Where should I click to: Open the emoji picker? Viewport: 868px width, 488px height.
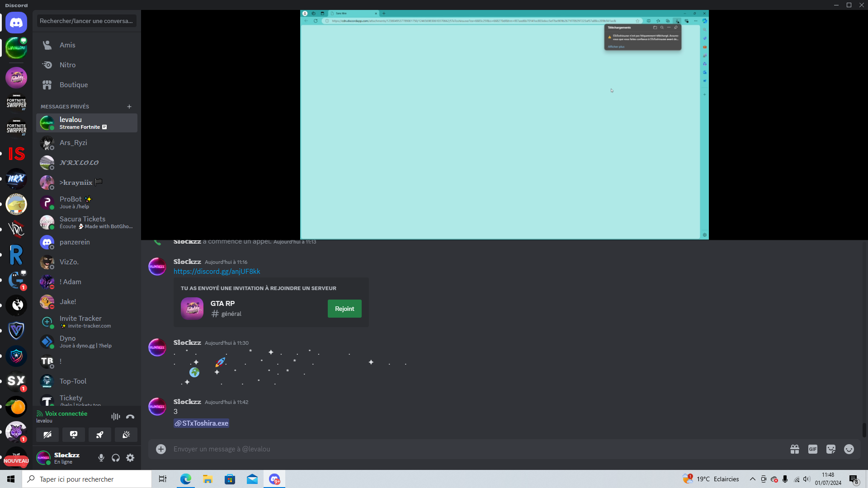coord(849,449)
